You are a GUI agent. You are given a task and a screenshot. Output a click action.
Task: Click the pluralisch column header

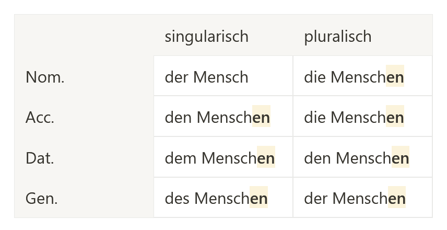pyautogui.click(x=362, y=36)
